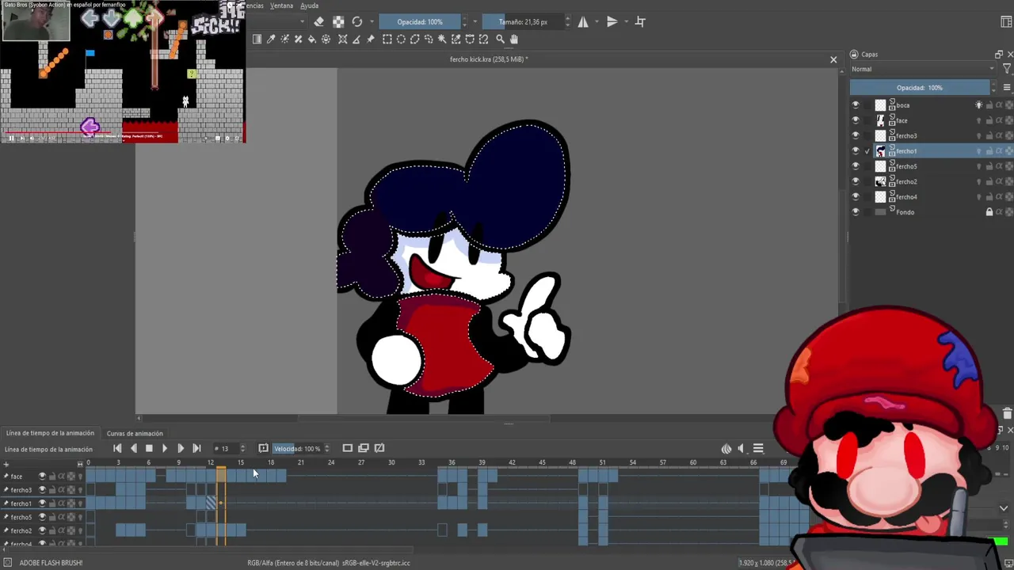
Task: Step to next frame
Action: point(181,448)
